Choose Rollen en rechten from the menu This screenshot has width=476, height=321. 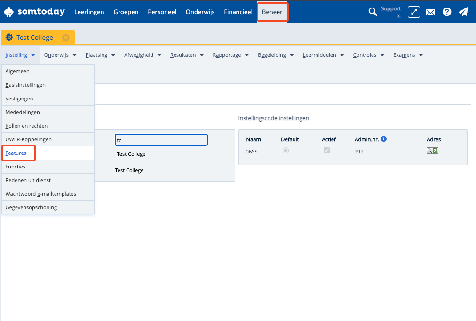click(x=26, y=126)
